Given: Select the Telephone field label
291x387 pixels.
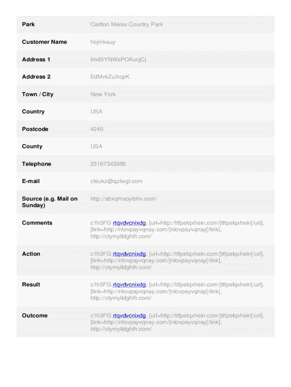Looking at the screenshot, I should 36,164.
